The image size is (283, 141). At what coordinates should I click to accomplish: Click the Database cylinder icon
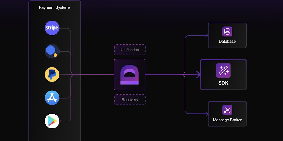(227, 31)
